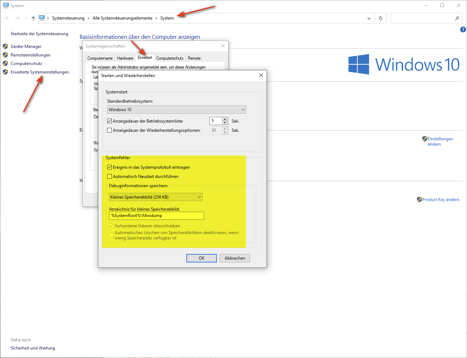
Task: Maximize the System window
Action: tap(442, 5)
